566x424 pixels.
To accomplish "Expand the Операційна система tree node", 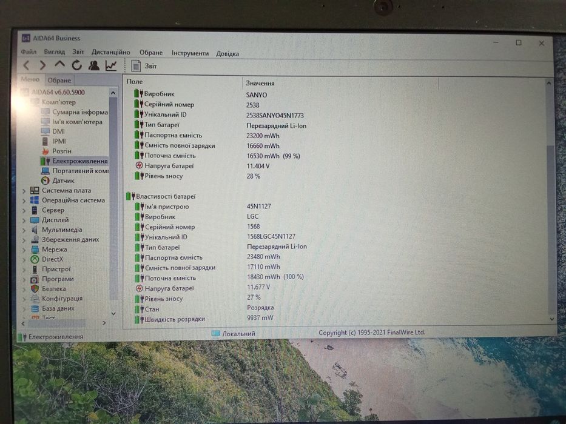I will coord(24,200).
